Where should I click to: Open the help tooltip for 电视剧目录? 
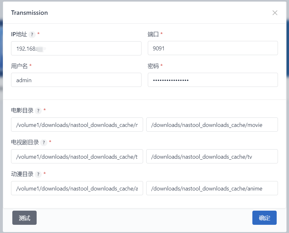(44, 143)
